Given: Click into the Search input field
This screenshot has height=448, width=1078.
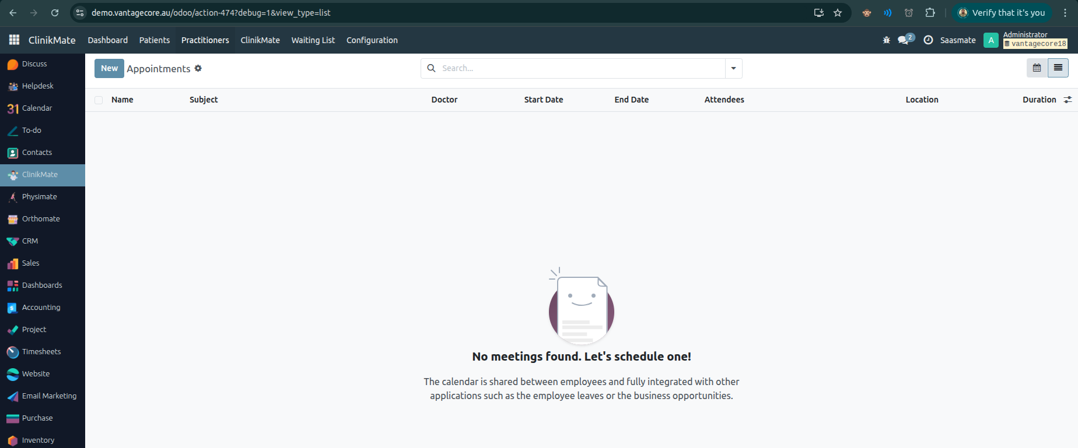Looking at the screenshot, I should [x=577, y=68].
